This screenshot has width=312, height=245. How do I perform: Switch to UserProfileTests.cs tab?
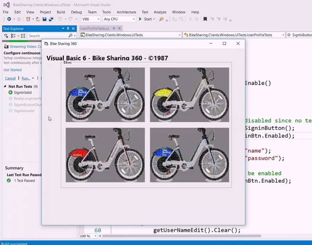pyautogui.click(x=94, y=28)
